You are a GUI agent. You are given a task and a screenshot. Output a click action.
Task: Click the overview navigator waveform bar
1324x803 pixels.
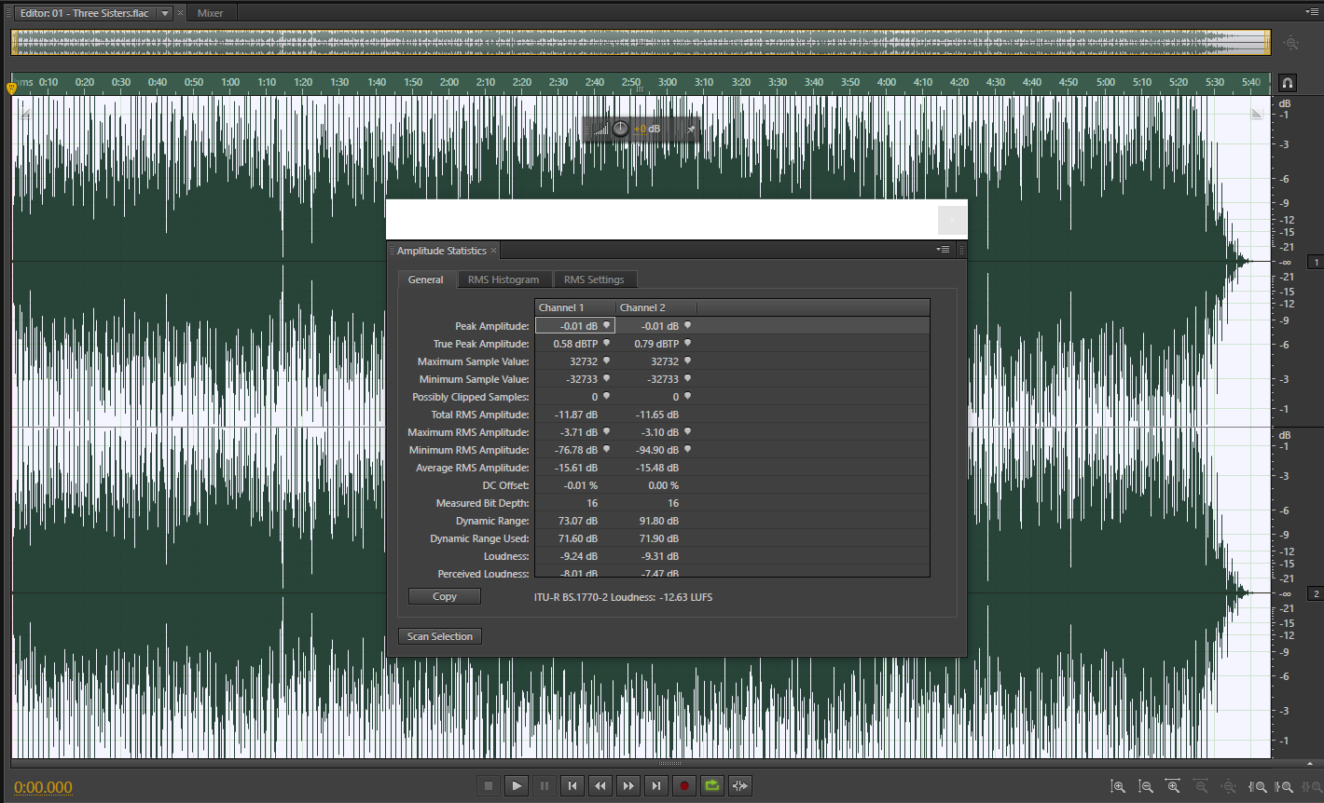pyautogui.click(x=641, y=43)
